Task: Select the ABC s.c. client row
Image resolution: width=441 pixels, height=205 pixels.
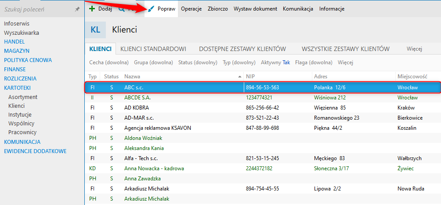Action: click(262, 88)
